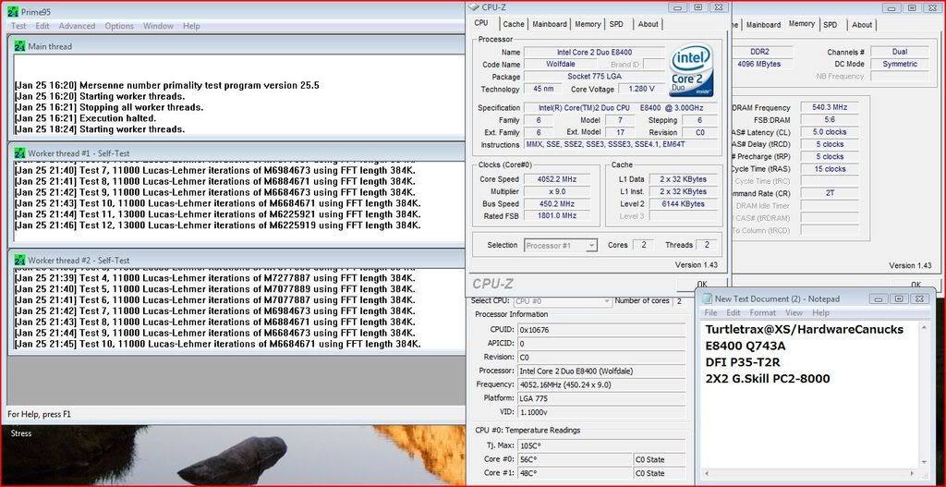Click the Intel Core 2 Duo logo
The height and width of the screenshot is (487, 946).
pyautogui.click(x=691, y=70)
